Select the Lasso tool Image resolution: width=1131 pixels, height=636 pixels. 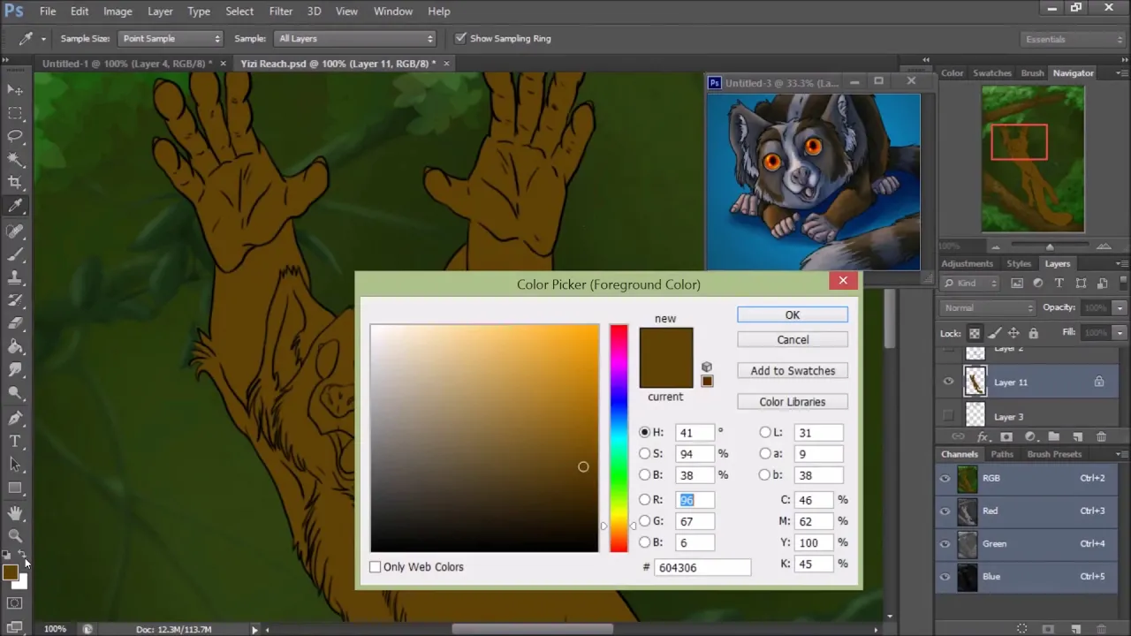[x=15, y=136]
